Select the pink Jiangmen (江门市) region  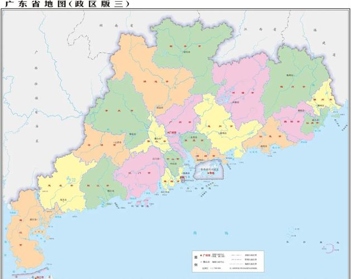pos(140,172)
